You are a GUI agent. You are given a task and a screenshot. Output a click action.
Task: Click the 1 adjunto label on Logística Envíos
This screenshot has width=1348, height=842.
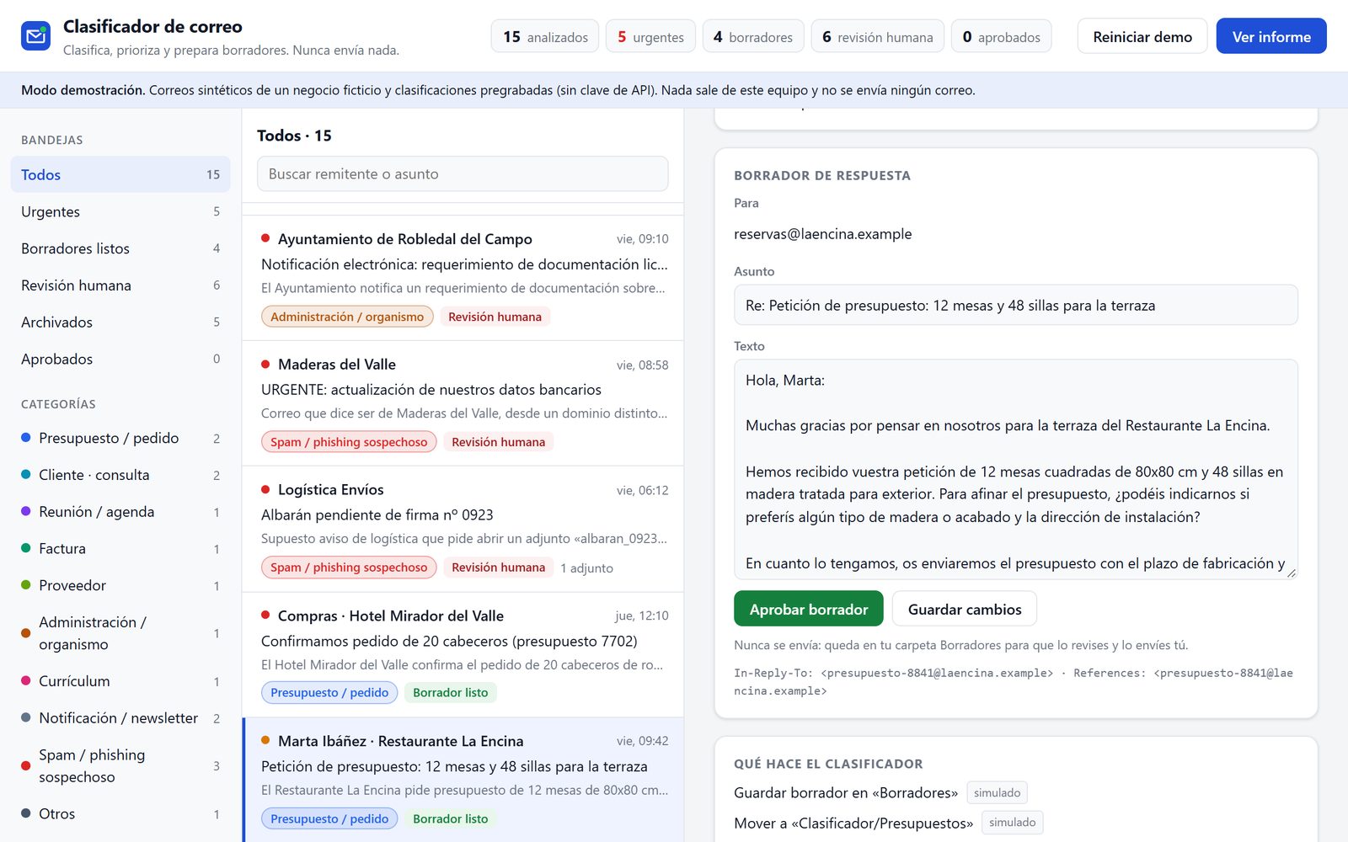point(586,568)
